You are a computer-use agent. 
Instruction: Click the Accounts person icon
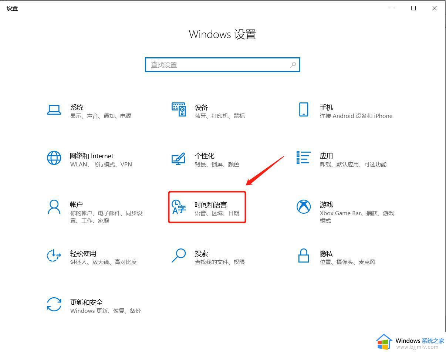coord(54,207)
